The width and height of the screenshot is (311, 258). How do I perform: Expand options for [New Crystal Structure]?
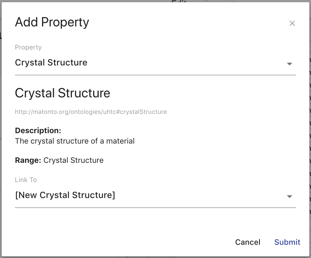click(x=290, y=196)
